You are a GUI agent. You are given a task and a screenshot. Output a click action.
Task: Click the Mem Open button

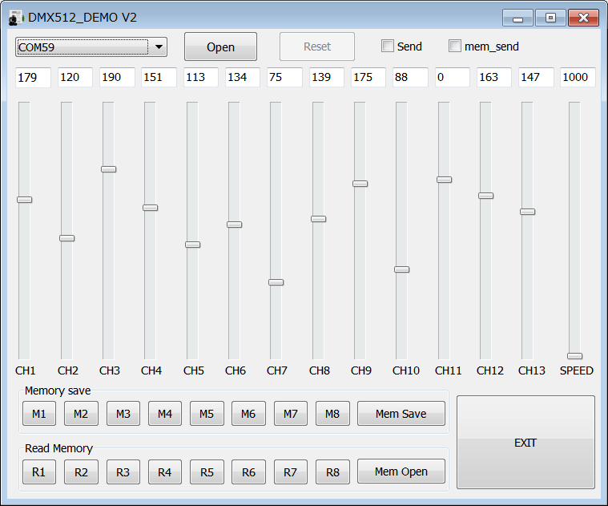pyautogui.click(x=401, y=472)
